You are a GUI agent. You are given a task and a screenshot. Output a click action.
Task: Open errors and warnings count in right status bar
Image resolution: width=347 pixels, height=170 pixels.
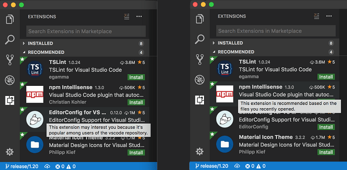click(256, 166)
